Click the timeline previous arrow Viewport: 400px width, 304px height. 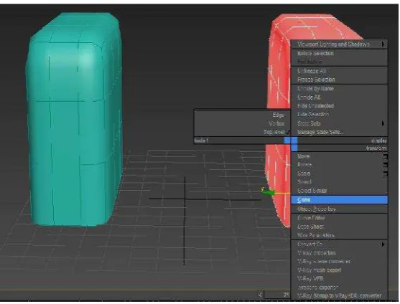(260, 295)
